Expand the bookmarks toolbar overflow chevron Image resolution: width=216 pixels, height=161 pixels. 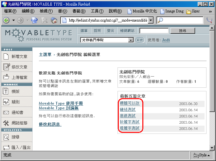pyautogui.click(x=210, y=11)
